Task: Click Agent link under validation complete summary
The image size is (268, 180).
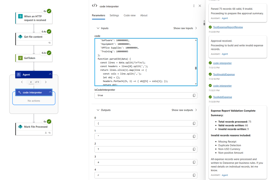Action: point(225,175)
